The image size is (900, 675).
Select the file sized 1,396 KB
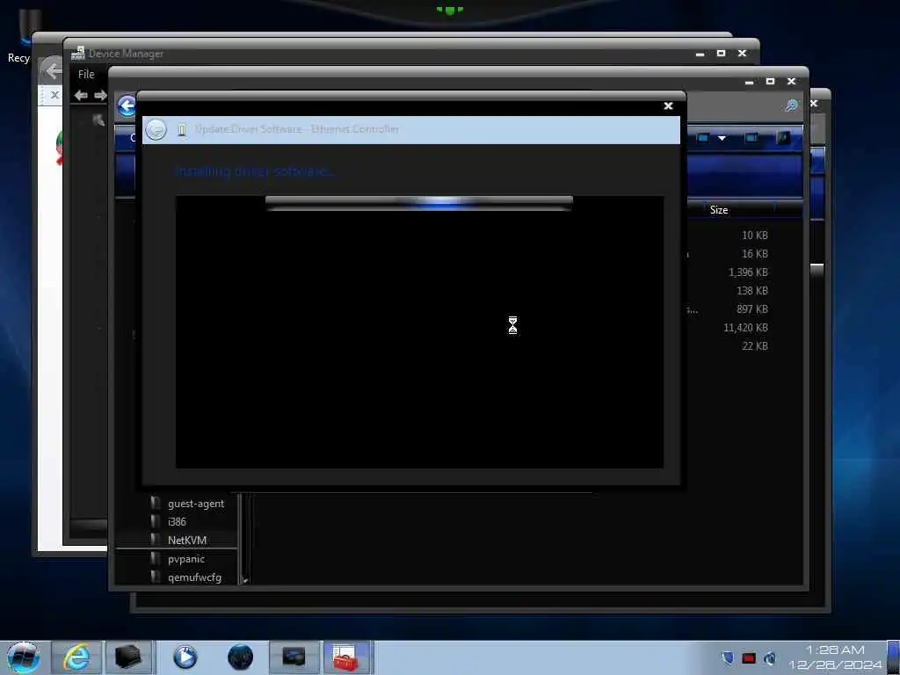pos(748,272)
